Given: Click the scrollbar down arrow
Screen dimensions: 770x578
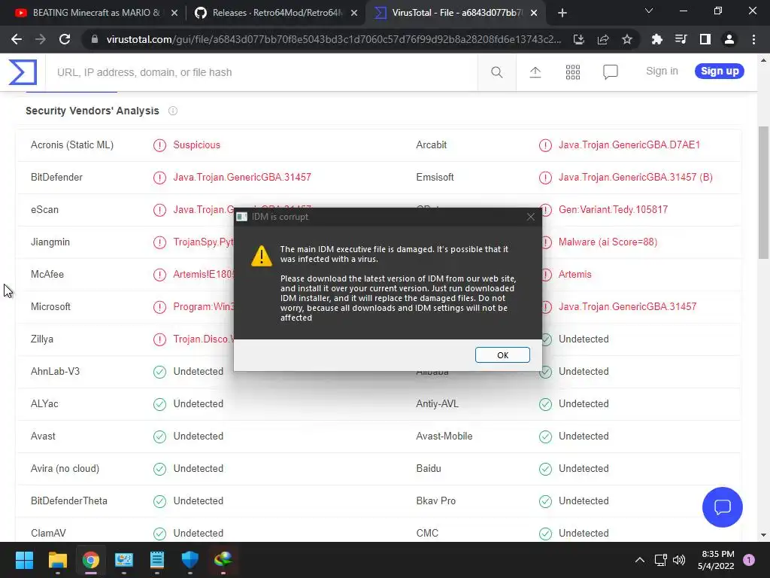Looking at the screenshot, I should (763, 535).
